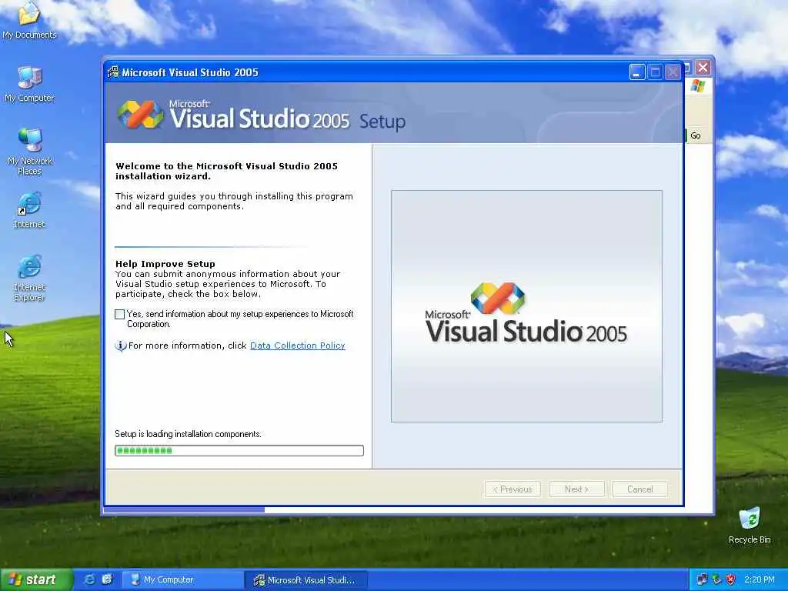Cancel the Visual Studio 2005 setup
788x591 pixels.
click(x=639, y=489)
